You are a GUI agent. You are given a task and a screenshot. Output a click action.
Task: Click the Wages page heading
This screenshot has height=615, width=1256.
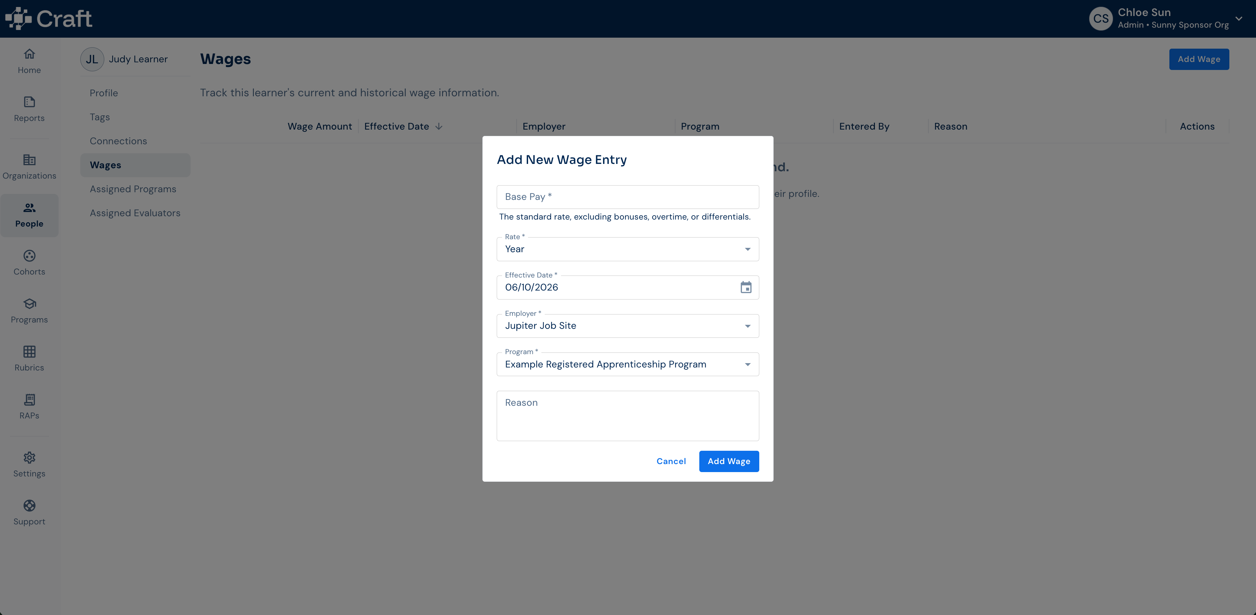click(225, 59)
